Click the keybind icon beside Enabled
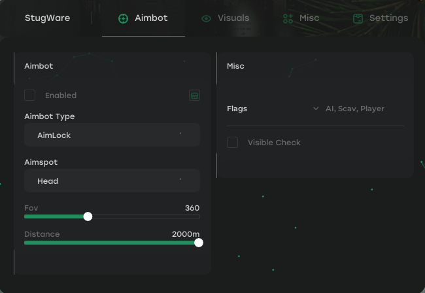The width and height of the screenshot is (425, 293). click(194, 95)
